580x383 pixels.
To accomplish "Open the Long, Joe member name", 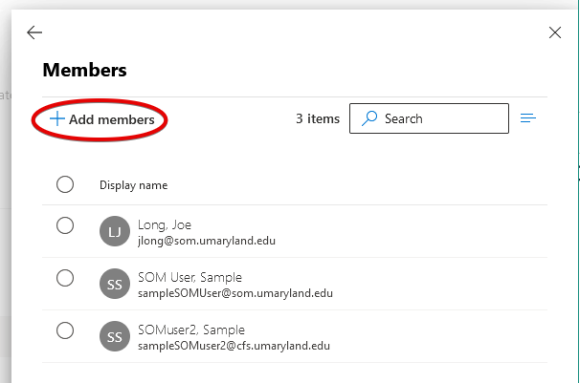I will 165,224.
